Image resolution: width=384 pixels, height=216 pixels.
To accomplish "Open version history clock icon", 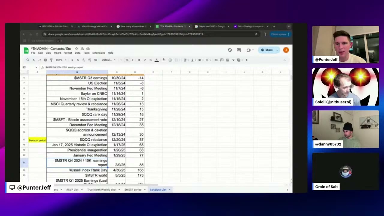I will tap(229, 50).
